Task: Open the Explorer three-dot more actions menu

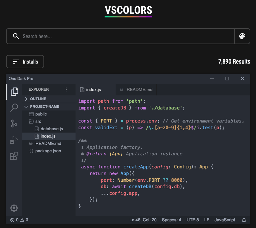Action: pos(66,89)
